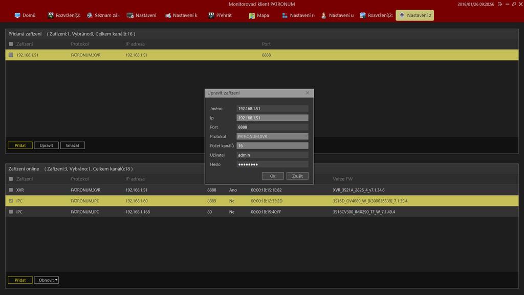Open the Domů home tab
The height and width of the screenshot is (295, 524).
(x=25, y=15)
